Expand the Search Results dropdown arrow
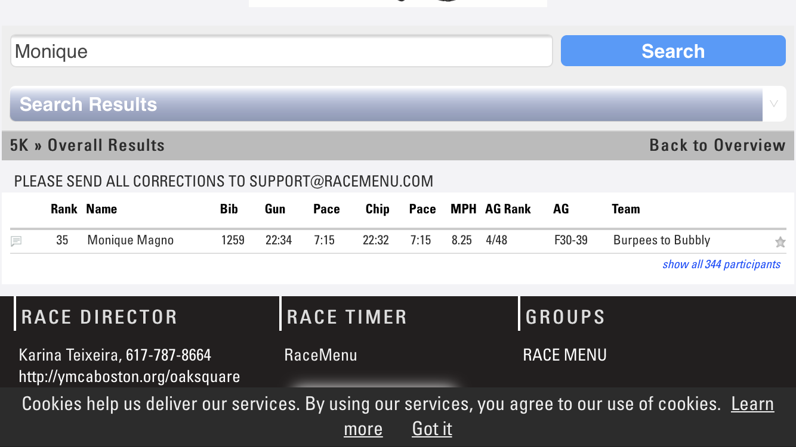 (x=774, y=104)
